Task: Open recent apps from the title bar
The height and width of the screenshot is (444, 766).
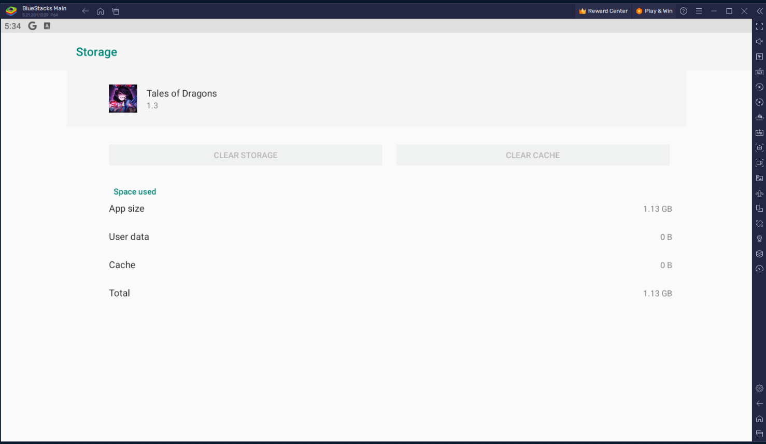Action: click(x=116, y=11)
